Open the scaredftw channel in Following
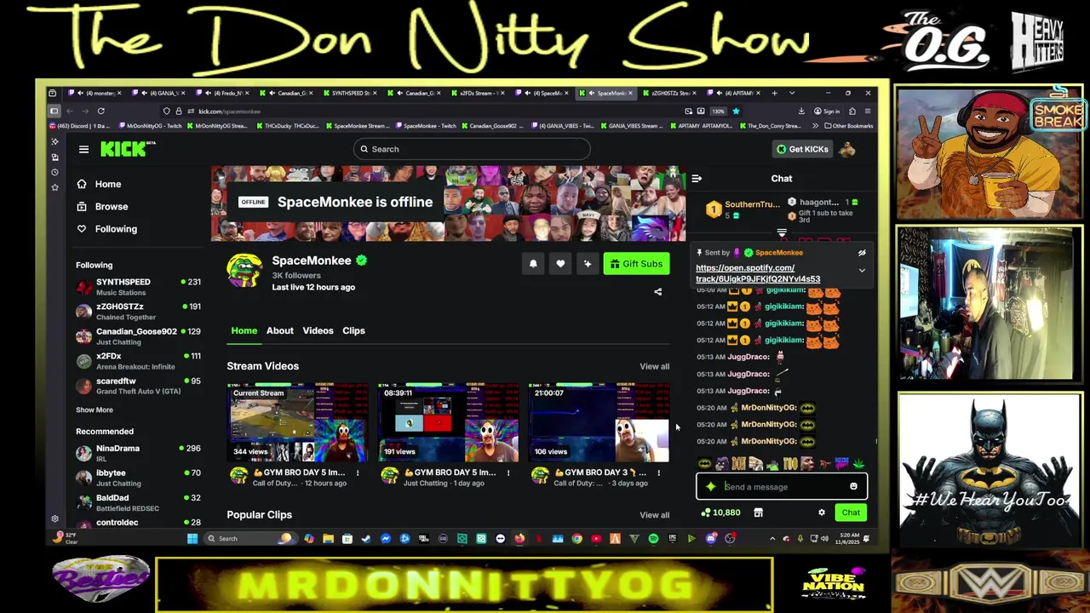This screenshot has height=613, width=1090. (138, 386)
